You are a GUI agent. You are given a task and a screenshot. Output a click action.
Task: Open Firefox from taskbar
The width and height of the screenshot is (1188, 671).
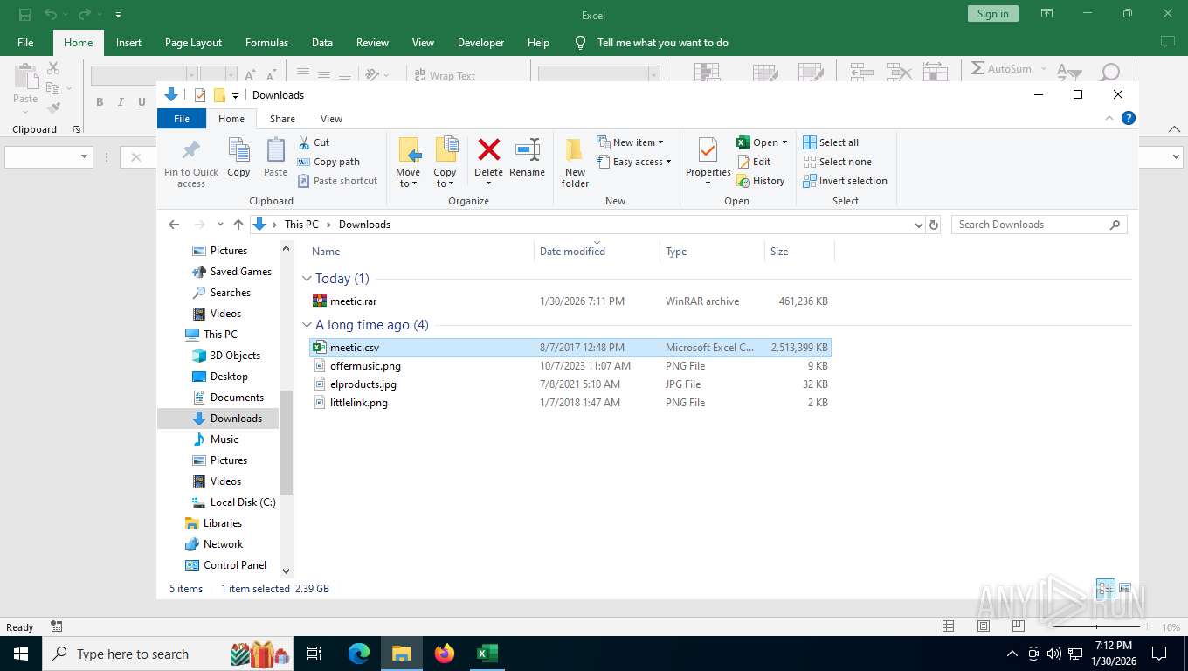tap(445, 653)
